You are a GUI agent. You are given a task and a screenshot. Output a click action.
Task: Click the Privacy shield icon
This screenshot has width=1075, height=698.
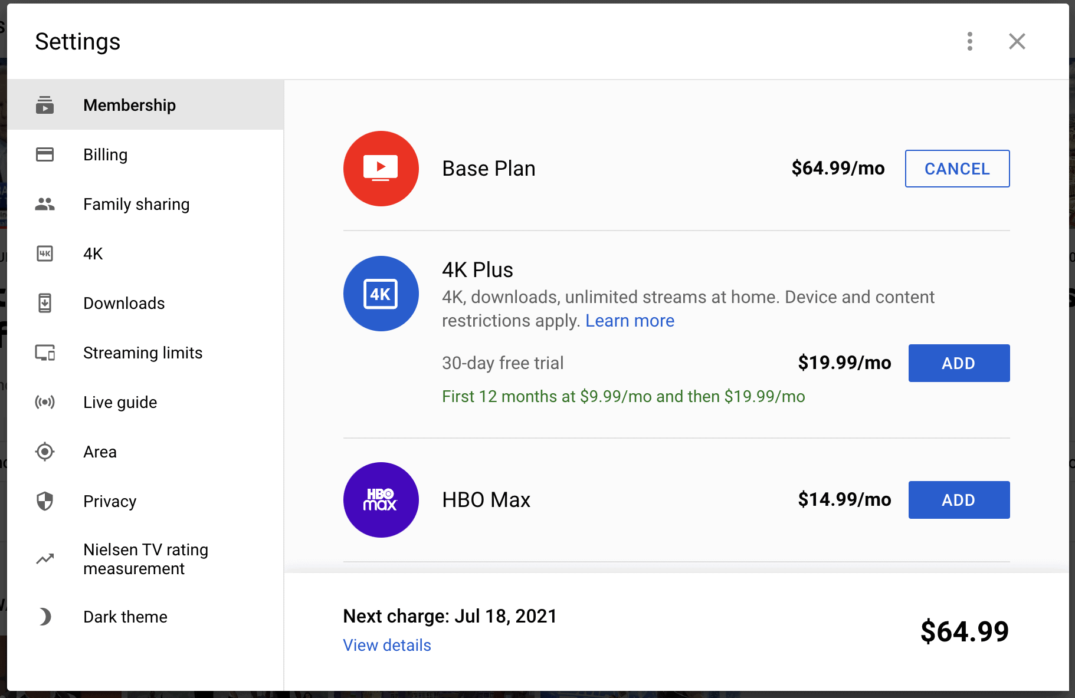point(45,501)
